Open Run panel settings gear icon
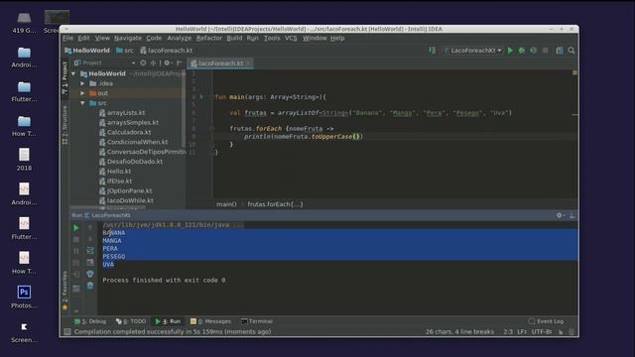The width and height of the screenshot is (635, 357). point(560,216)
